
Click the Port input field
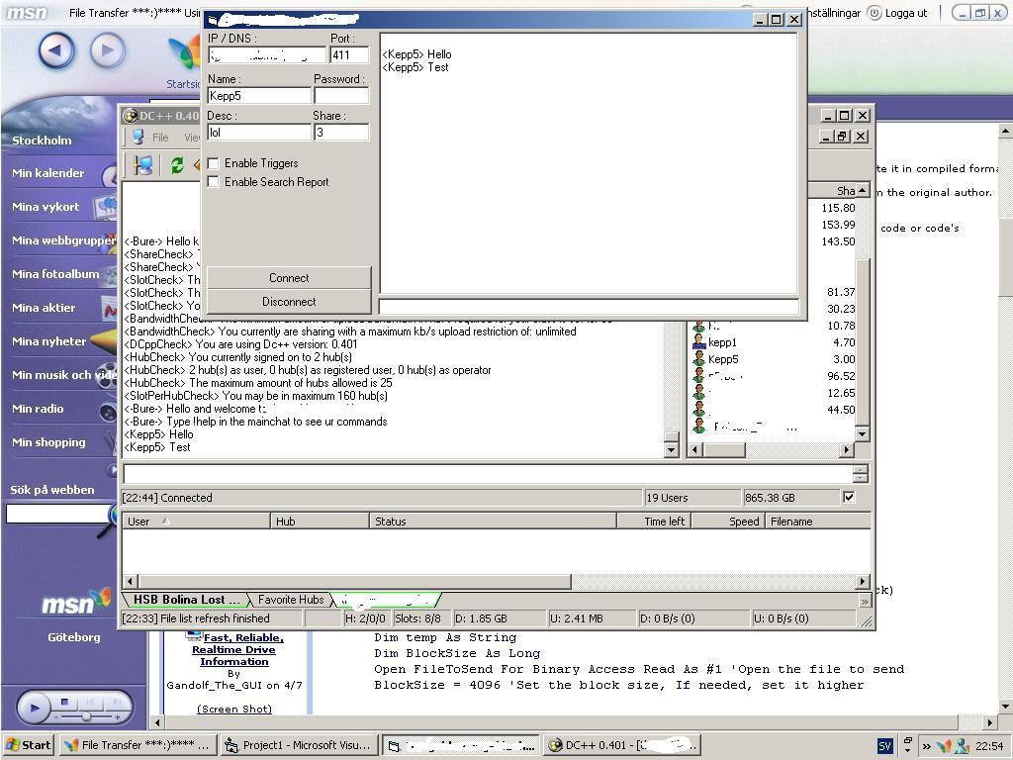click(348, 55)
